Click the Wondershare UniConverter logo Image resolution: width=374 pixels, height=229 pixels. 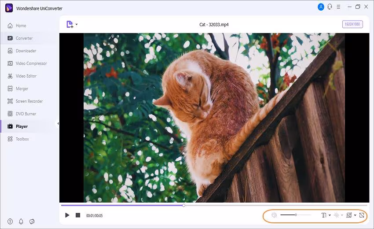point(9,8)
